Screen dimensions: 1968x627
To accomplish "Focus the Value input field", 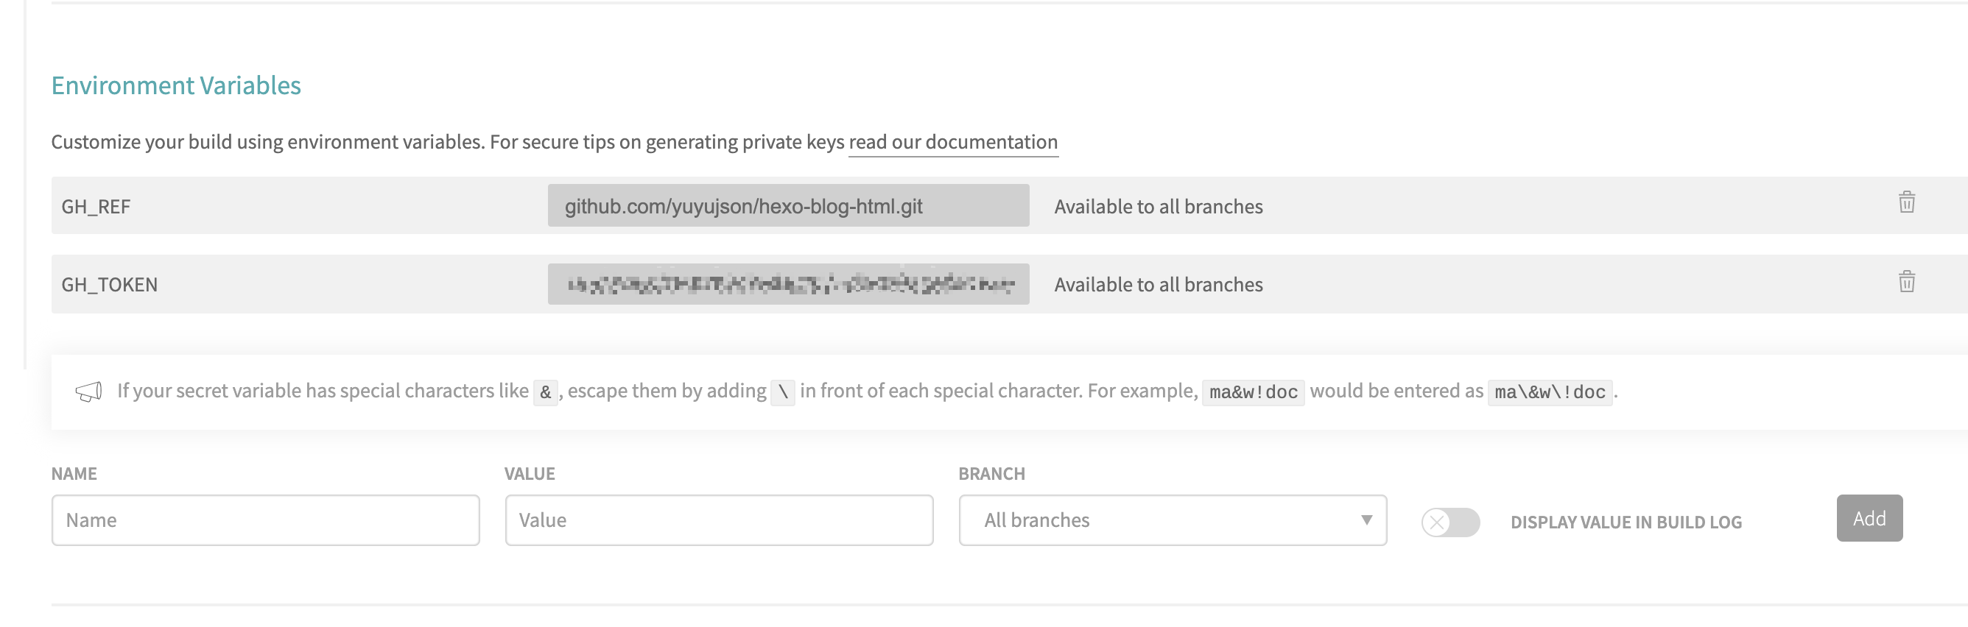I will [x=718, y=520].
